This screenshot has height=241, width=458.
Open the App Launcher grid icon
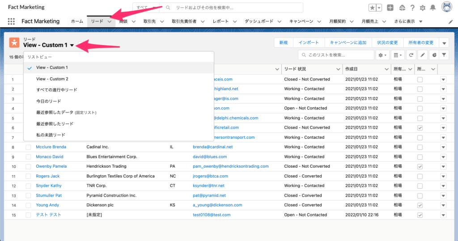pos(11,21)
